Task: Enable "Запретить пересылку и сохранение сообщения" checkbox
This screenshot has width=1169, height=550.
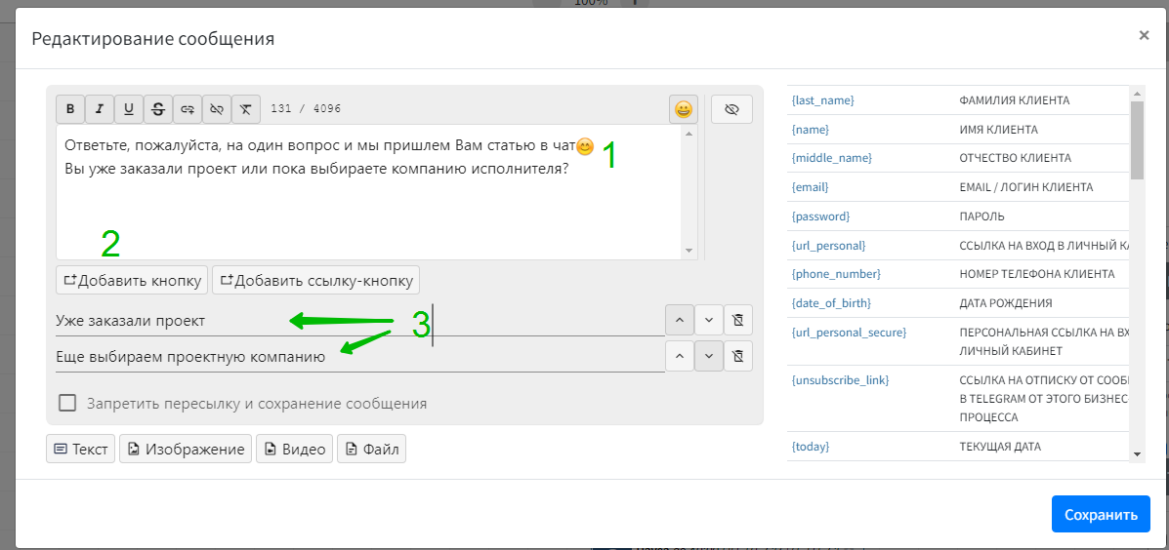Action: tap(67, 403)
